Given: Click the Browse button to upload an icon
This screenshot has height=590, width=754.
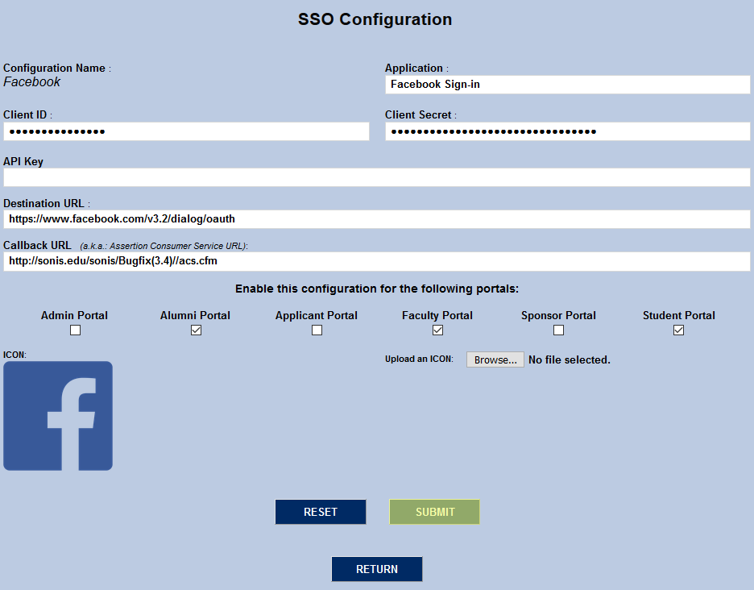Looking at the screenshot, I should coord(495,359).
